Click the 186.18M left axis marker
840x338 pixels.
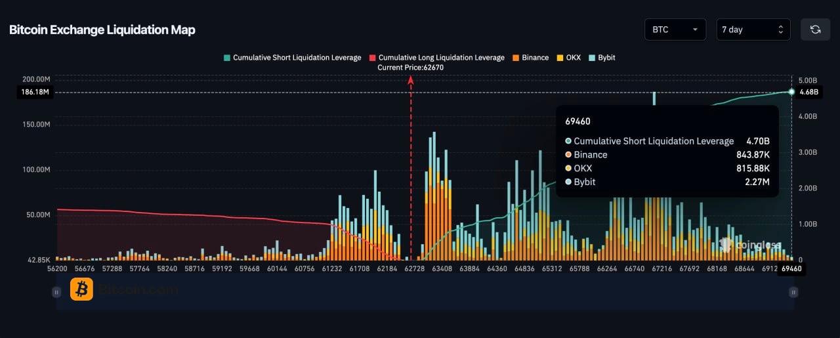click(35, 93)
